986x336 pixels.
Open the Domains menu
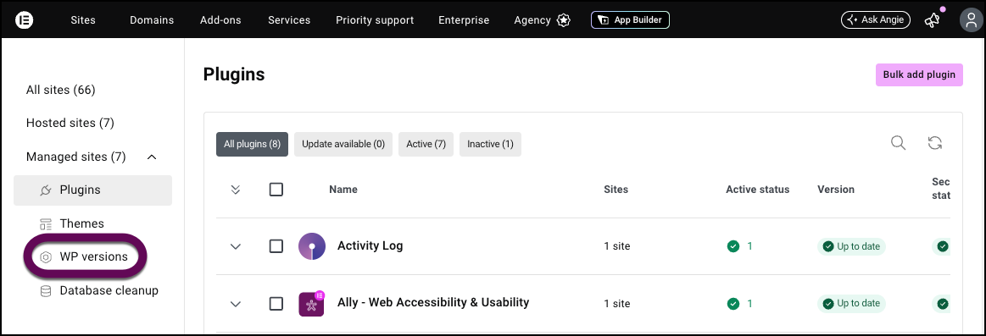(152, 20)
